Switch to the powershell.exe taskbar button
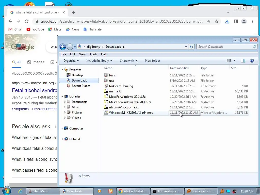This screenshot has height=195, width=260. 201,191
